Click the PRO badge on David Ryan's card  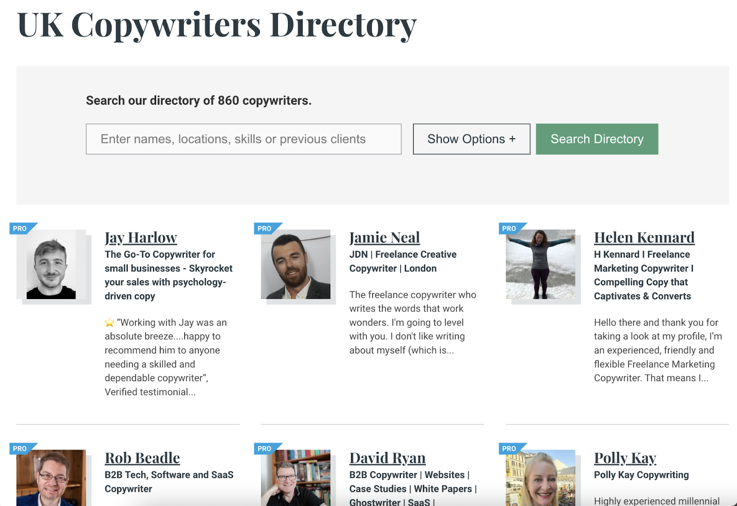click(264, 448)
